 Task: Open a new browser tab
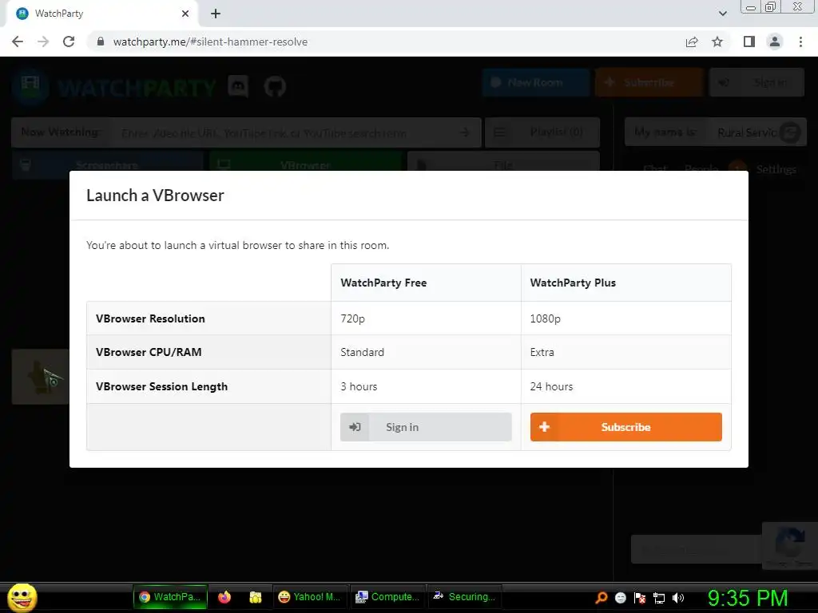click(x=216, y=14)
